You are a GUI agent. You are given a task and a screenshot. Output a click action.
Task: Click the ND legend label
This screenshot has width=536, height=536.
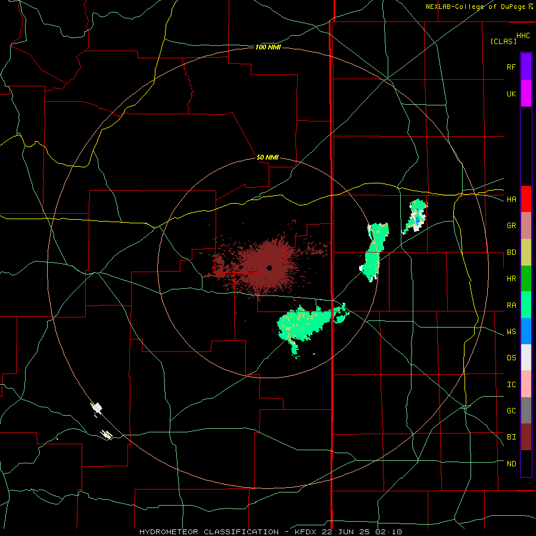point(511,464)
